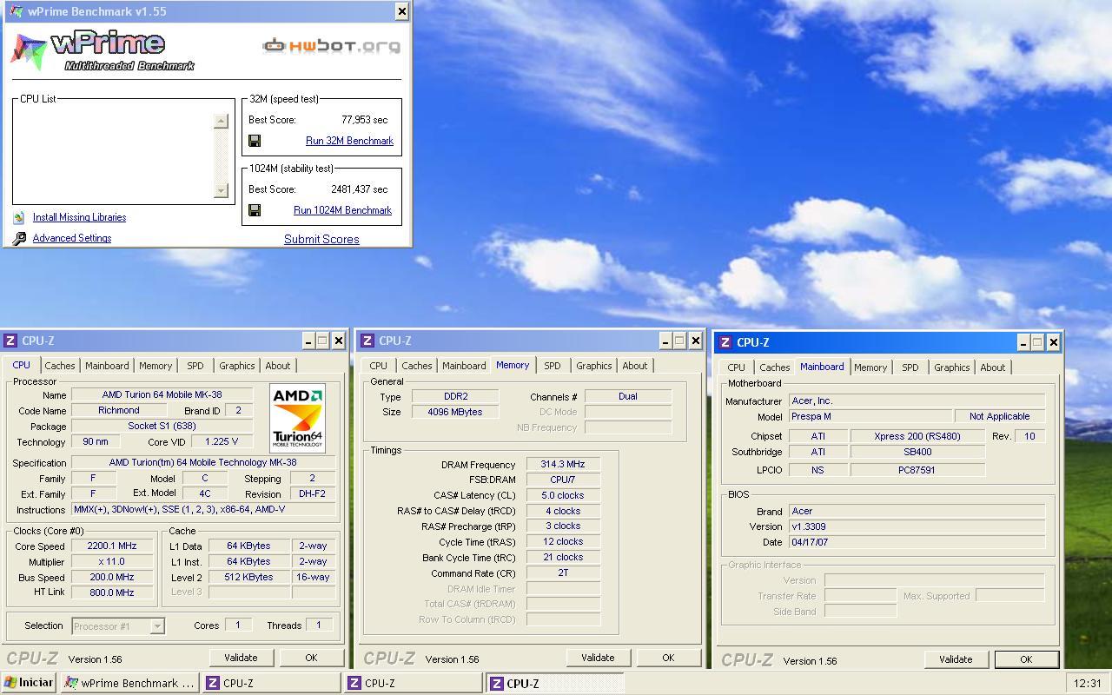Click Validate in the Memory CPU-Z window

pos(598,658)
